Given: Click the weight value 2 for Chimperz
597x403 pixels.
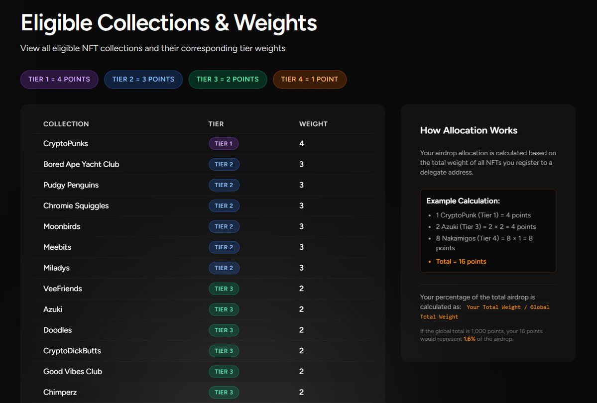Looking at the screenshot, I should tap(302, 393).
